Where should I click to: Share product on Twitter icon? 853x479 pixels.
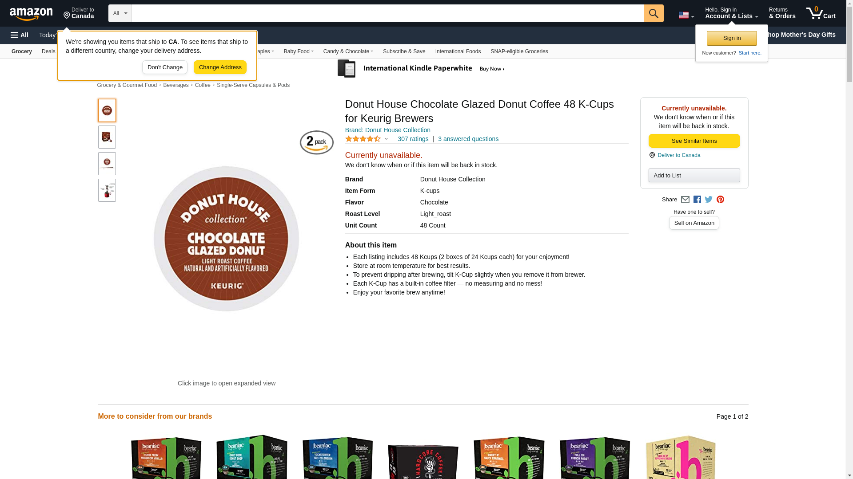[x=709, y=200]
